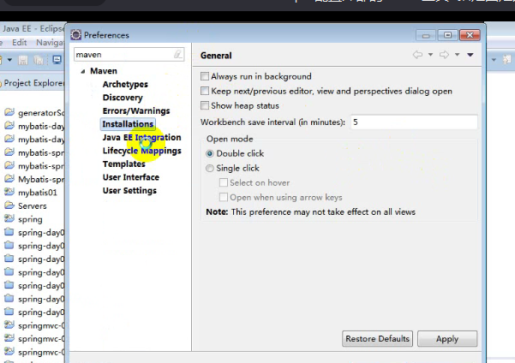Enable Always run in background
Screen dimensions: 515x363
tap(205, 76)
